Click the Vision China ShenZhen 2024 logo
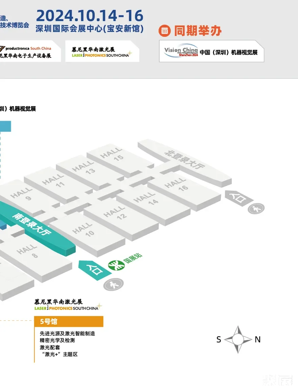Viewport: 298px width, 391px height. point(181,52)
